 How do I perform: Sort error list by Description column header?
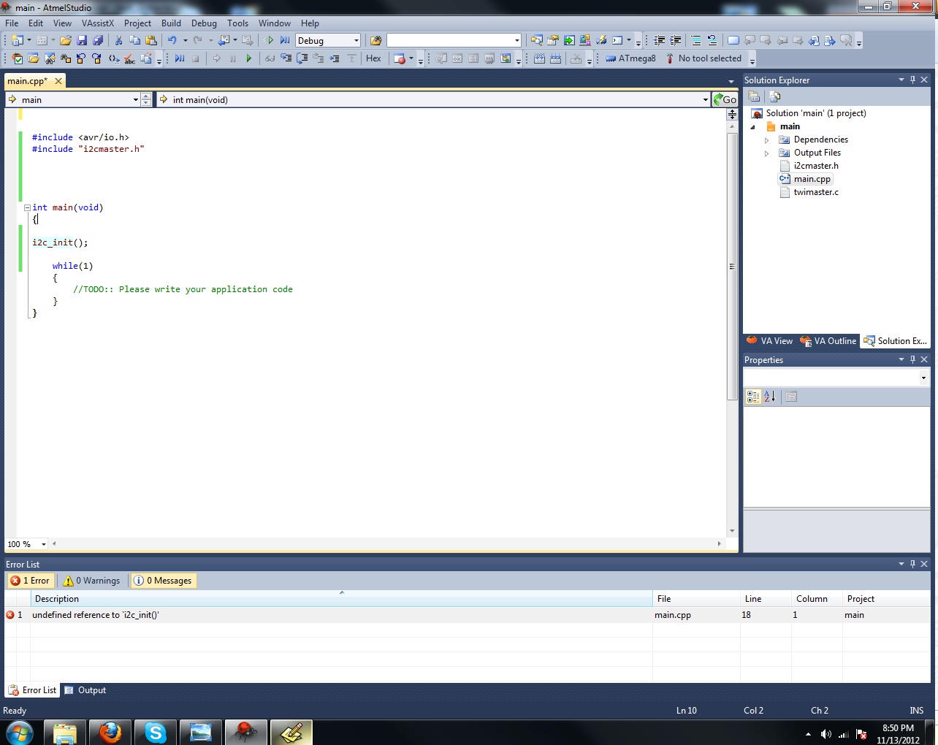point(341,599)
